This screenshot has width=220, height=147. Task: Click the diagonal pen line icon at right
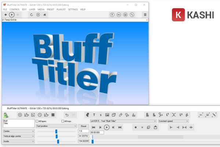point(214,115)
